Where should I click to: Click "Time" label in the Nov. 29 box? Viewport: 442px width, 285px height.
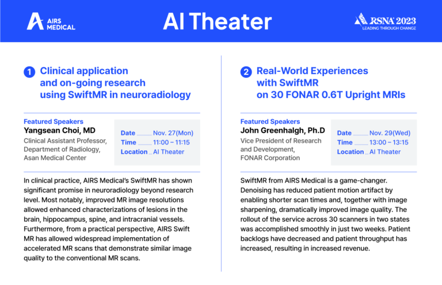[345, 142]
